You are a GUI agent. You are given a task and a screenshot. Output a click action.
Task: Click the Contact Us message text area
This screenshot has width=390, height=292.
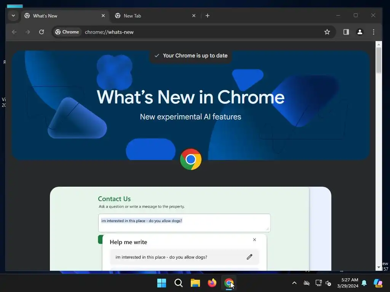coord(184,223)
